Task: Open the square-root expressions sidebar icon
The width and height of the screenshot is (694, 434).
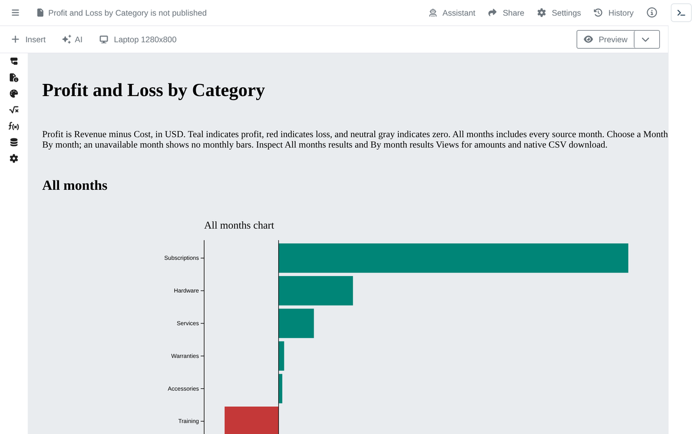Action: point(14,110)
